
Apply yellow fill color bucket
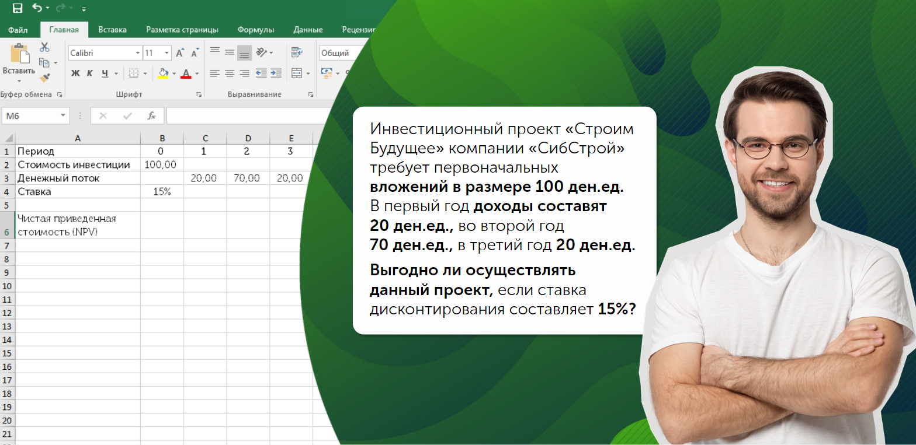point(164,73)
